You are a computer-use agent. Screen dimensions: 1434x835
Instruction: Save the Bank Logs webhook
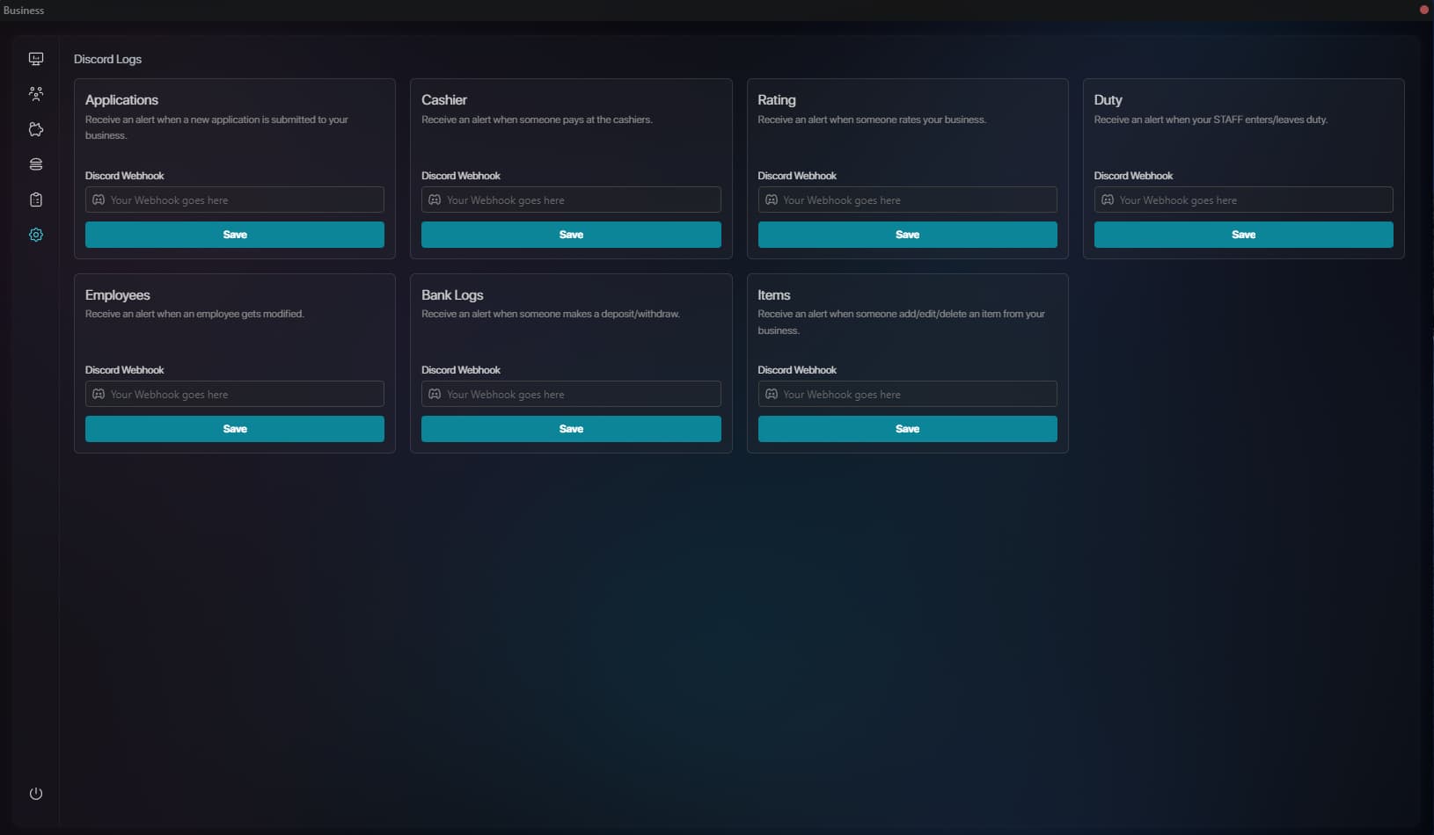[571, 429]
